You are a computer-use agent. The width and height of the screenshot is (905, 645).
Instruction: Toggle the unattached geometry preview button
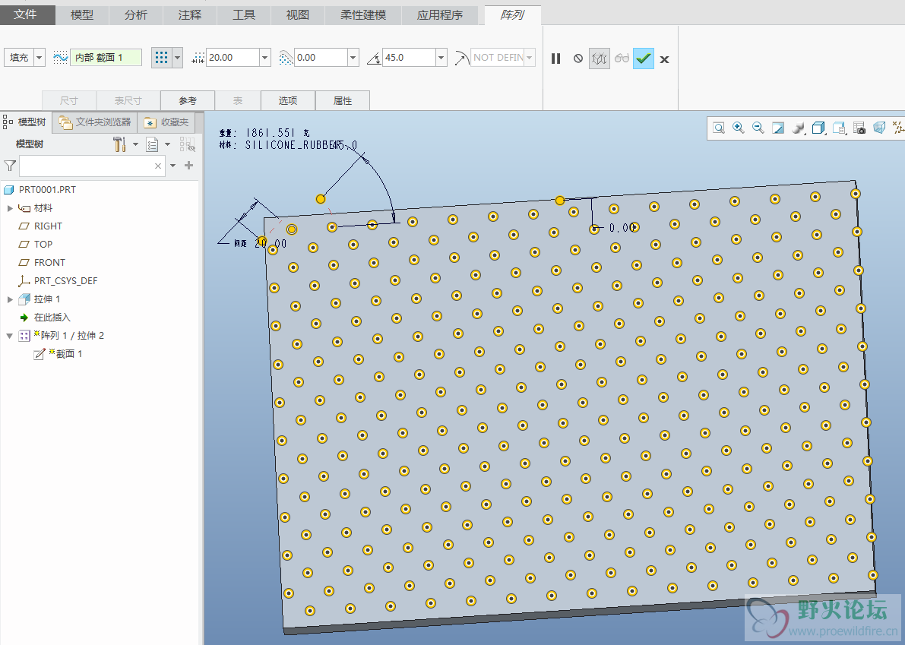pos(600,58)
